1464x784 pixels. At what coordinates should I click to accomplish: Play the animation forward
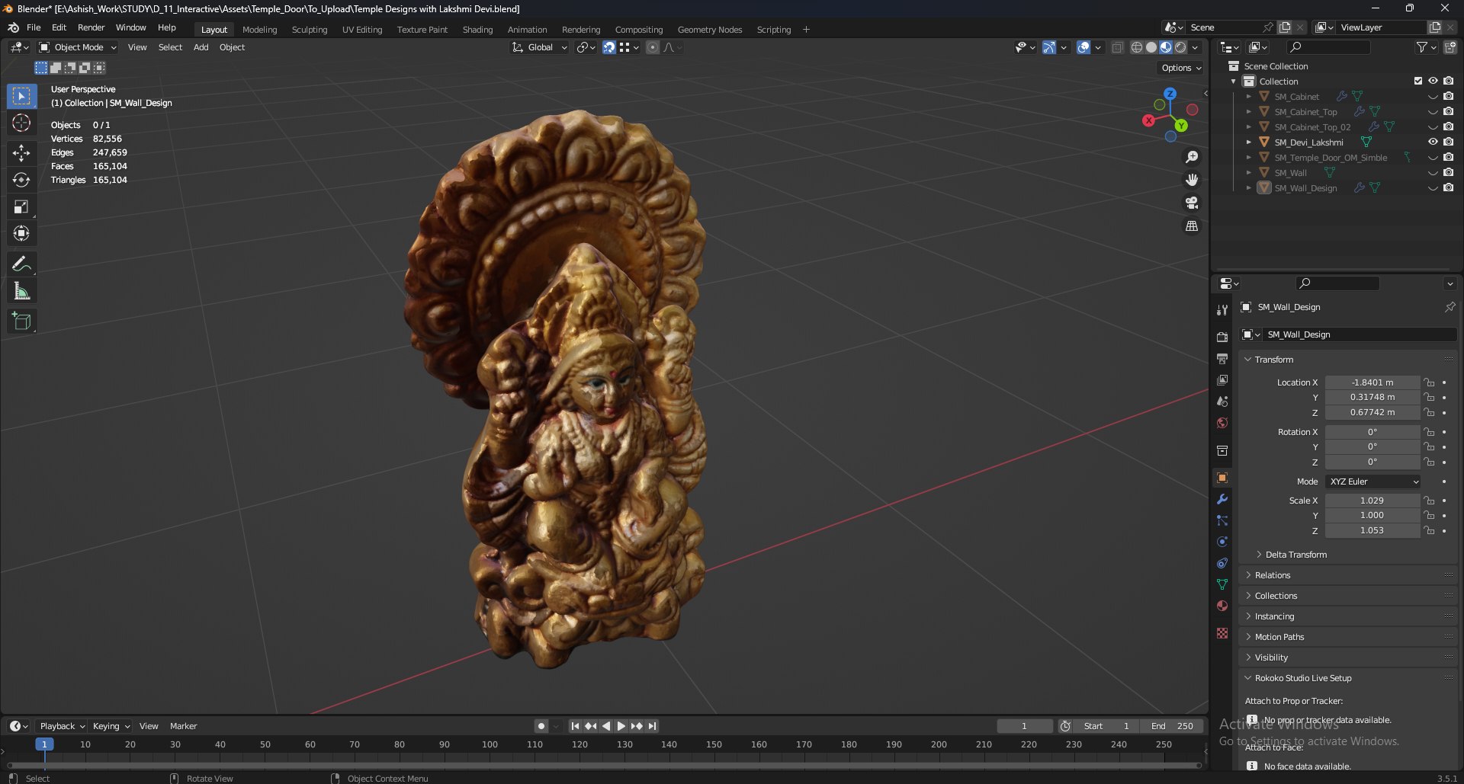(x=621, y=726)
